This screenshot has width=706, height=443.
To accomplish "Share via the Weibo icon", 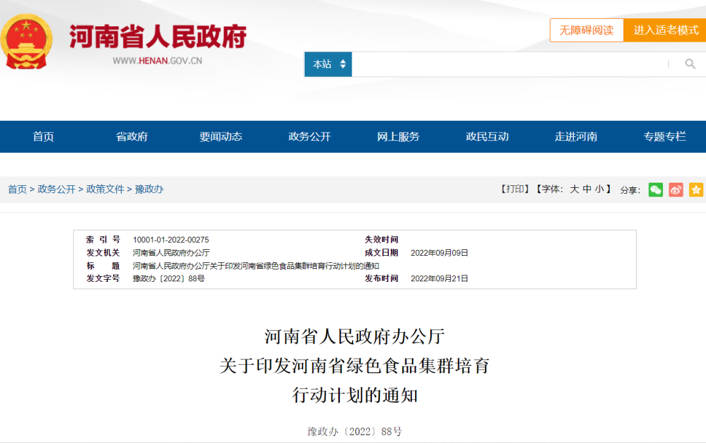I will click(x=676, y=190).
